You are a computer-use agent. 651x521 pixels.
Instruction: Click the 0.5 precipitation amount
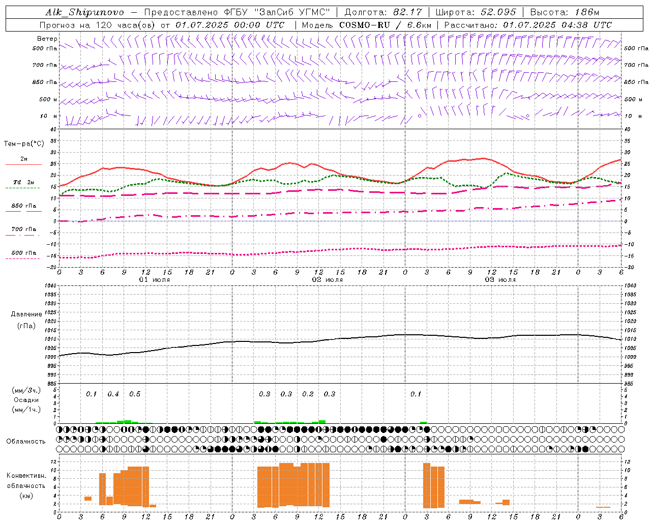pos(134,394)
